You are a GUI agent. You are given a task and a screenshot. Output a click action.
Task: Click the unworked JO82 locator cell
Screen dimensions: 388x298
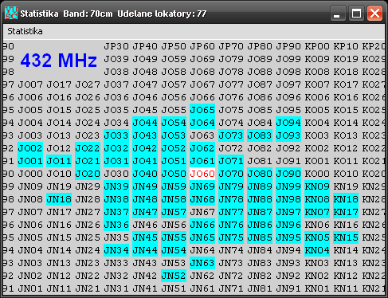[x=260, y=148]
